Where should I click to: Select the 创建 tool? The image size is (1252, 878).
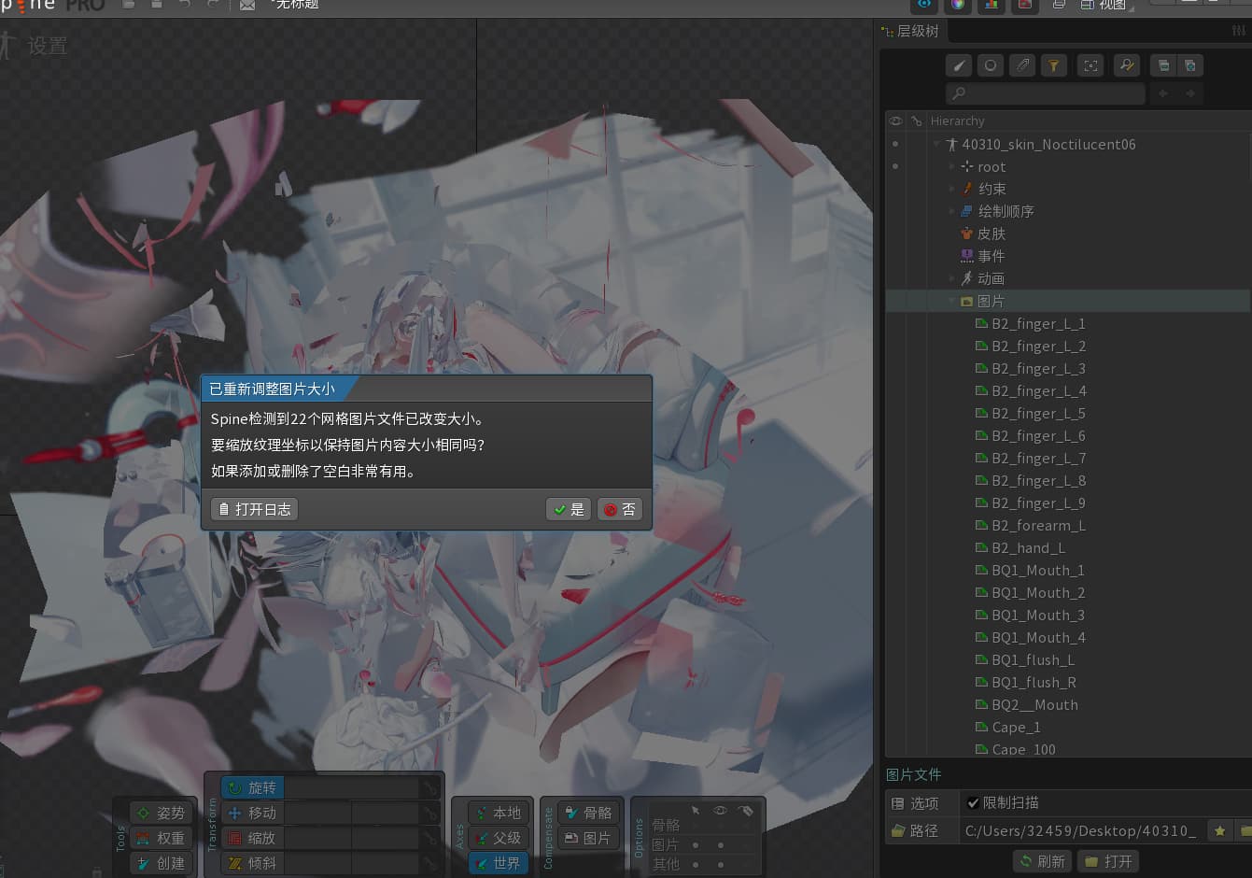coord(161,863)
